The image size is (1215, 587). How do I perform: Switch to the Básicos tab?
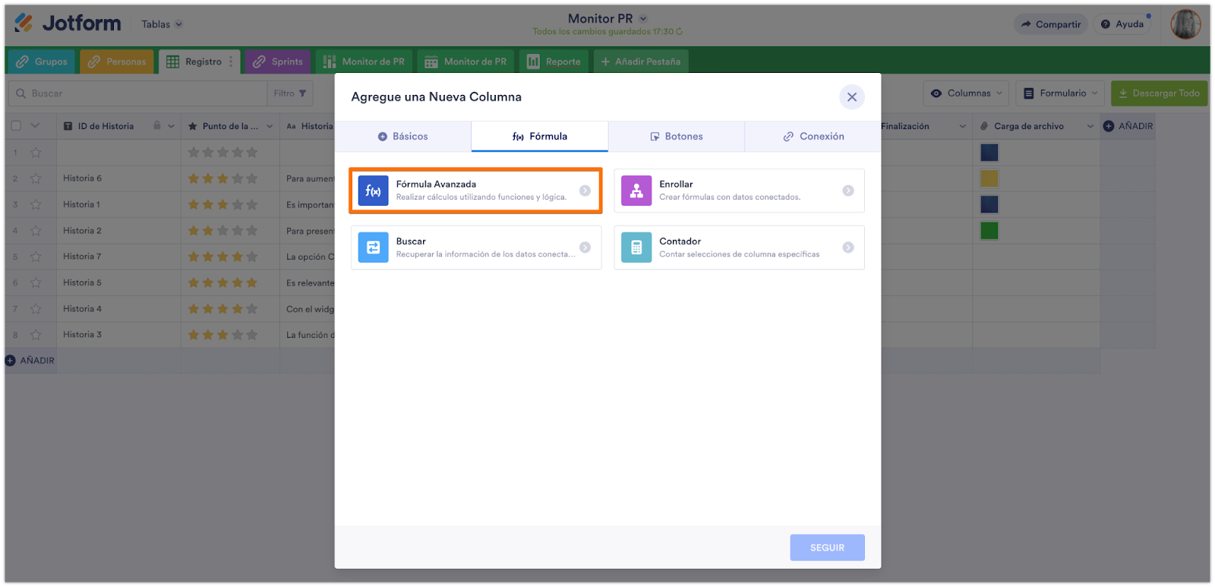click(403, 137)
